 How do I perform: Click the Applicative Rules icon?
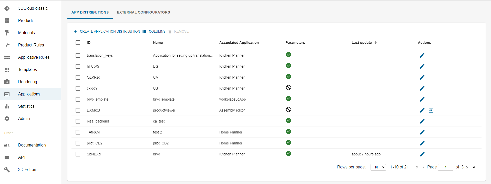click(7, 57)
